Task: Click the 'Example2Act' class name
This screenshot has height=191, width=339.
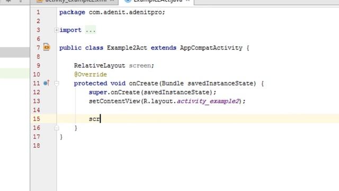Action: click(x=127, y=48)
